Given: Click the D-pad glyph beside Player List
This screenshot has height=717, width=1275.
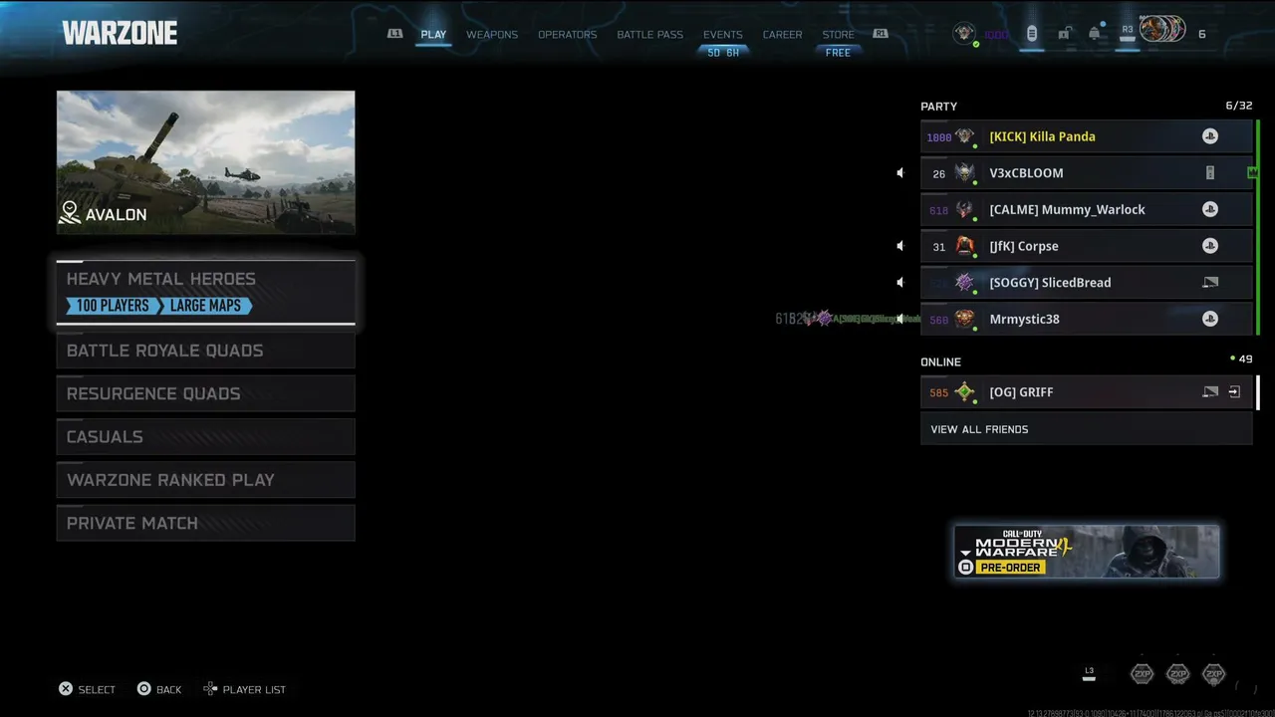Looking at the screenshot, I should tap(210, 689).
